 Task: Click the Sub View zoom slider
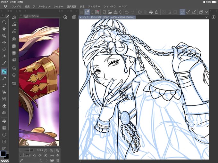point(26,151)
